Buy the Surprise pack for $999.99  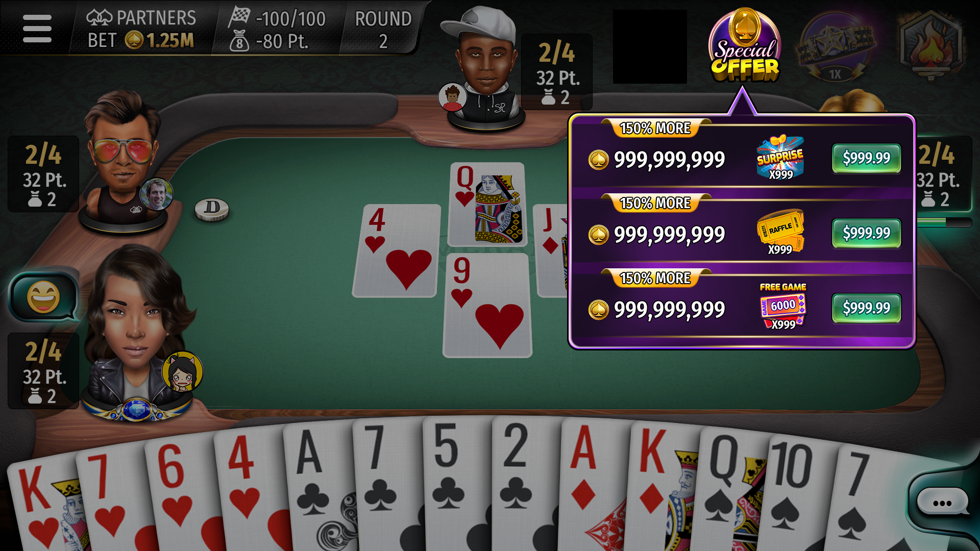point(866,158)
